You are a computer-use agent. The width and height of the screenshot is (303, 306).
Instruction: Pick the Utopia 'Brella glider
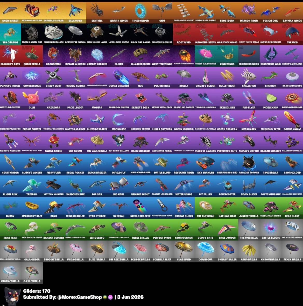pyautogui.click(x=10, y=273)
